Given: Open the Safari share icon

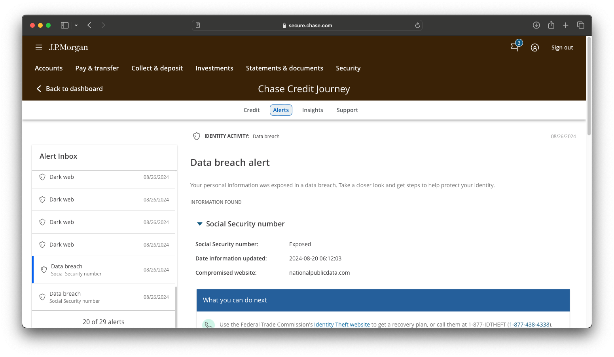Looking at the screenshot, I should click(551, 25).
